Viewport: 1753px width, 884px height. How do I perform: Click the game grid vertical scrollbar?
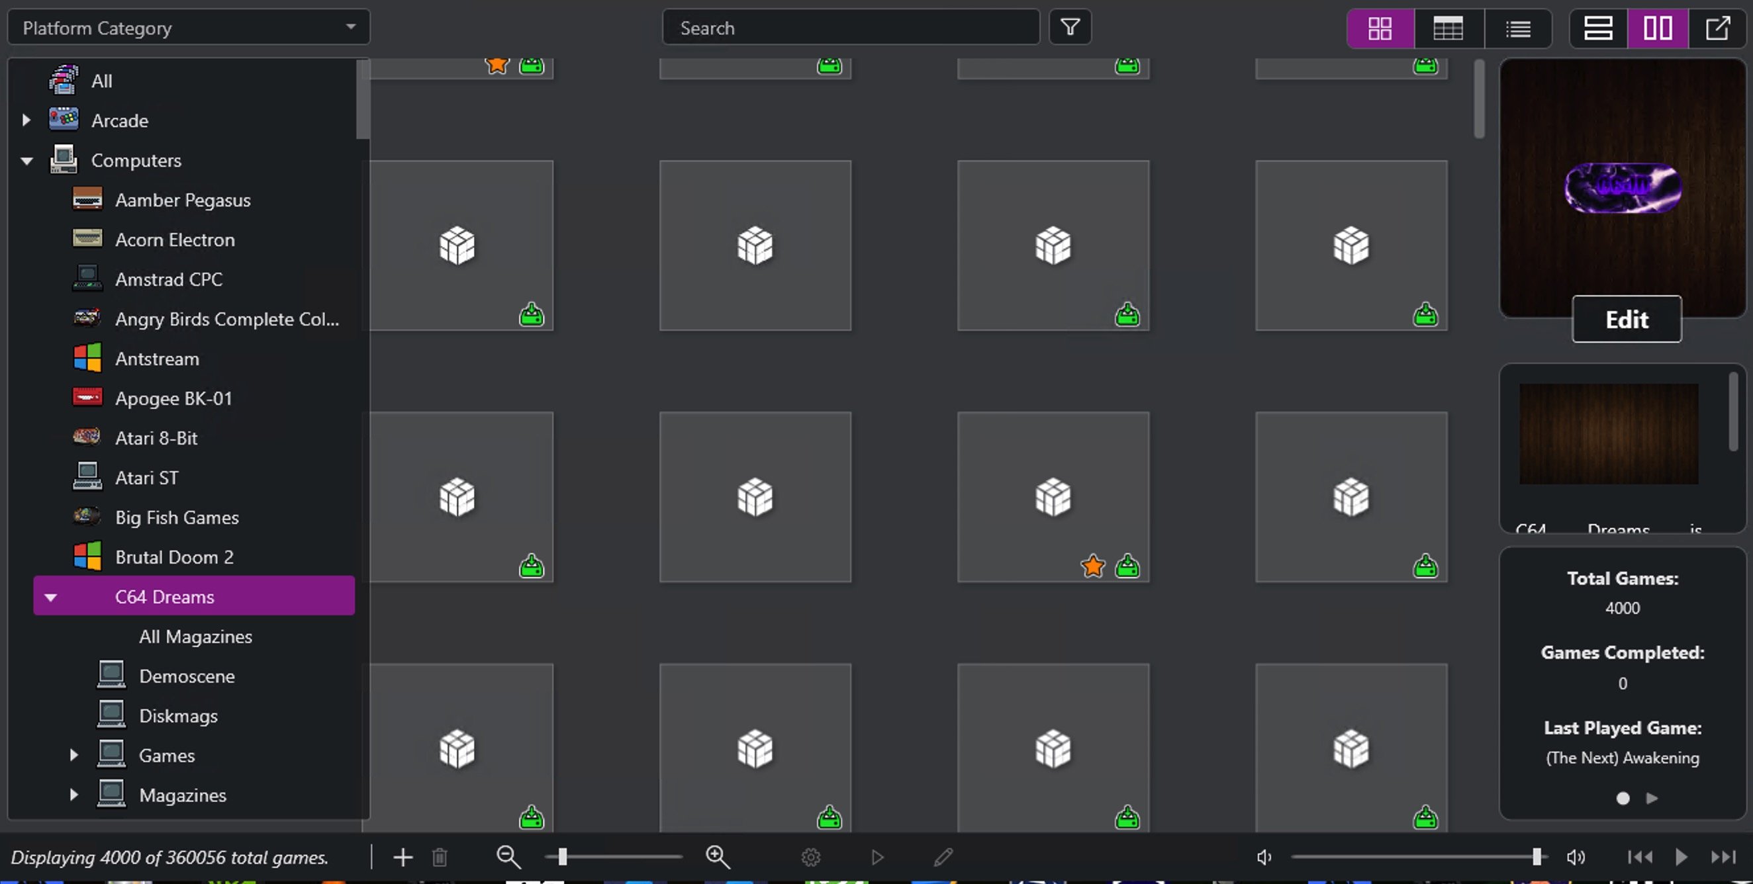(x=1479, y=99)
